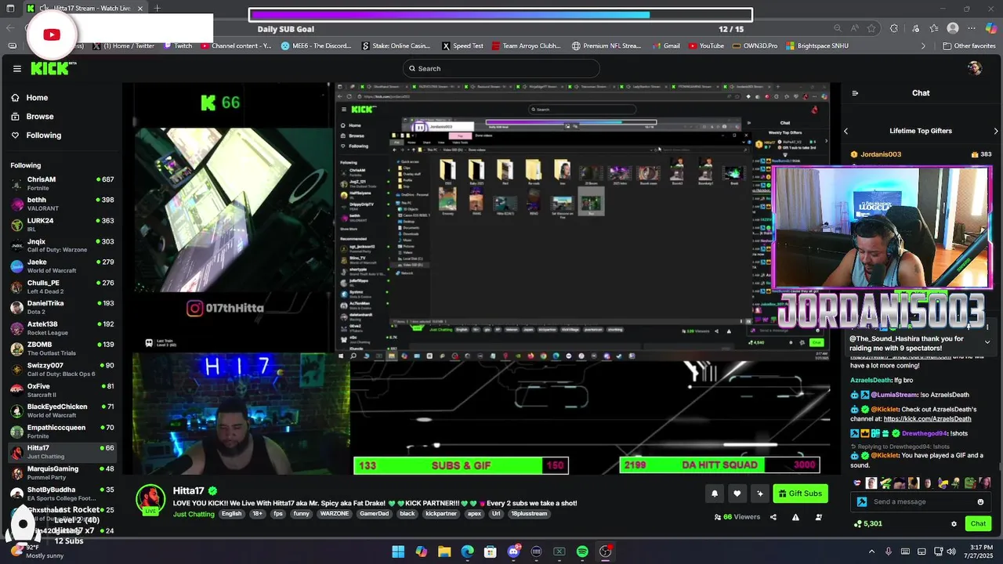Open OxFive channel in Following list

[61, 390]
